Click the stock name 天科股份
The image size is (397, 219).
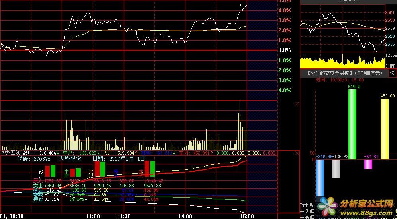point(70,159)
